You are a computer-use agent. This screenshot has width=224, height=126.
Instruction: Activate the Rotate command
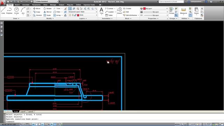pyautogui.click(x=48, y=8)
